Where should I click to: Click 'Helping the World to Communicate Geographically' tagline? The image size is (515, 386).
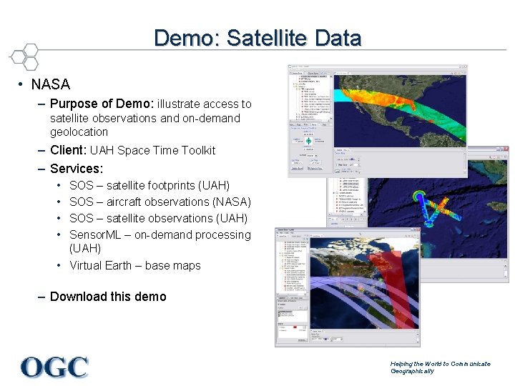[x=441, y=367]
